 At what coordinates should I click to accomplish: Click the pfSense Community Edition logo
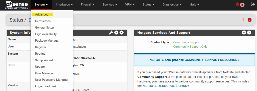pyautogui.click(x=17, y=5)
